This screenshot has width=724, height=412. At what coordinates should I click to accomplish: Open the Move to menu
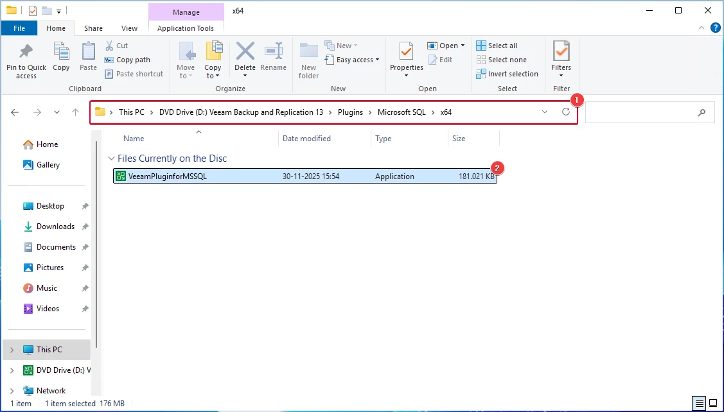coord(186,60)
